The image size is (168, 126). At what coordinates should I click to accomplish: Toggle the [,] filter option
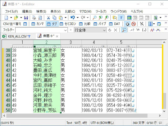[144, 30]
